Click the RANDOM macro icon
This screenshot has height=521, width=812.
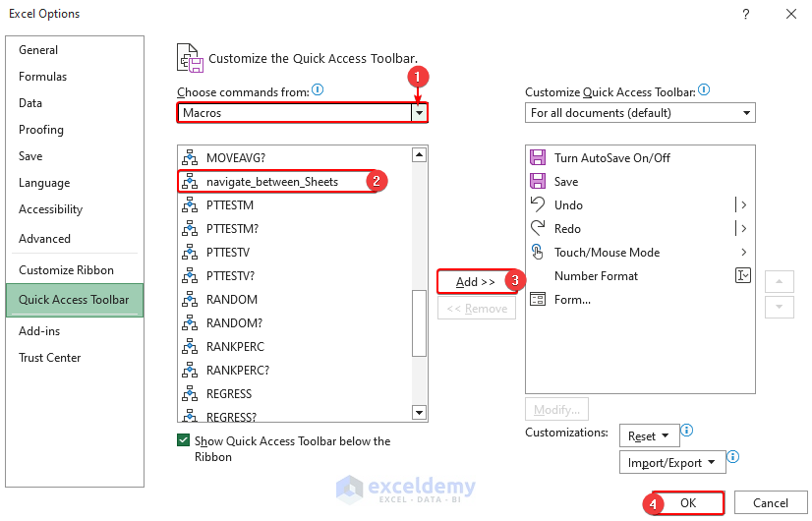pyautogui.click(x=190, y=300)
